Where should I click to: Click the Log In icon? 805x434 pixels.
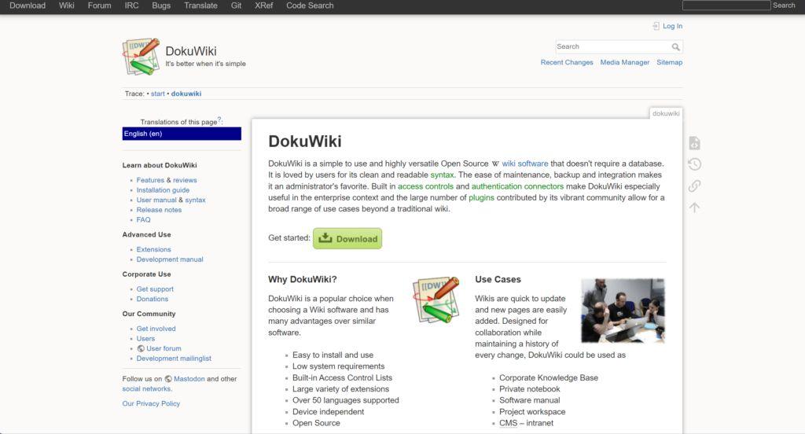coord(656,26)
